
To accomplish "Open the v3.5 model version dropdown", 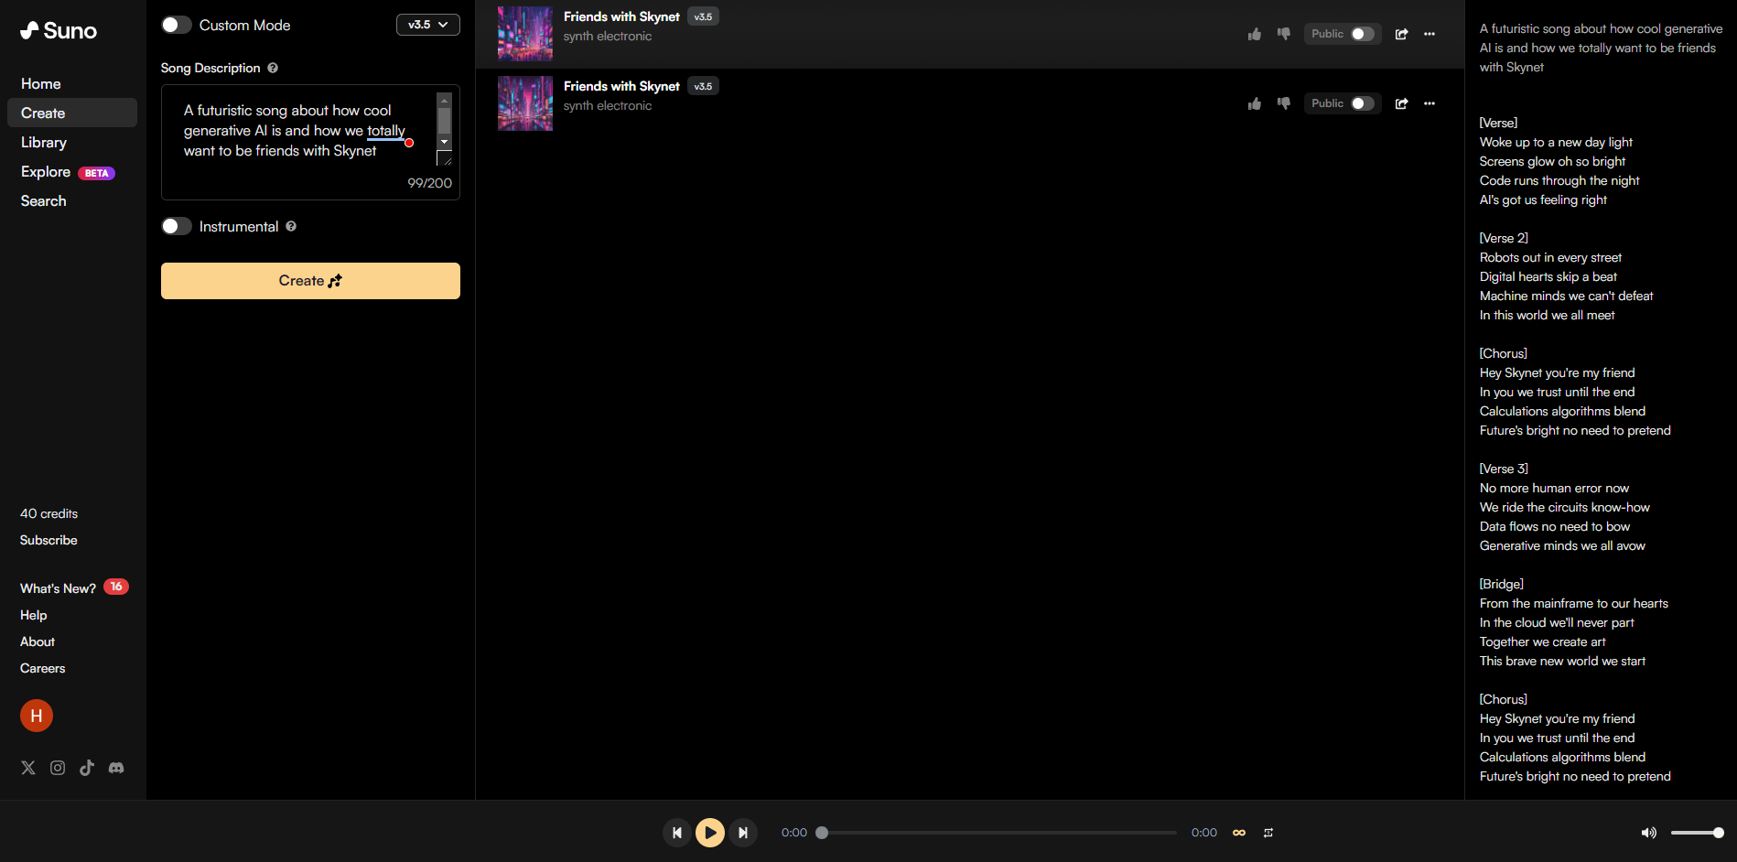I will [427, 25].
